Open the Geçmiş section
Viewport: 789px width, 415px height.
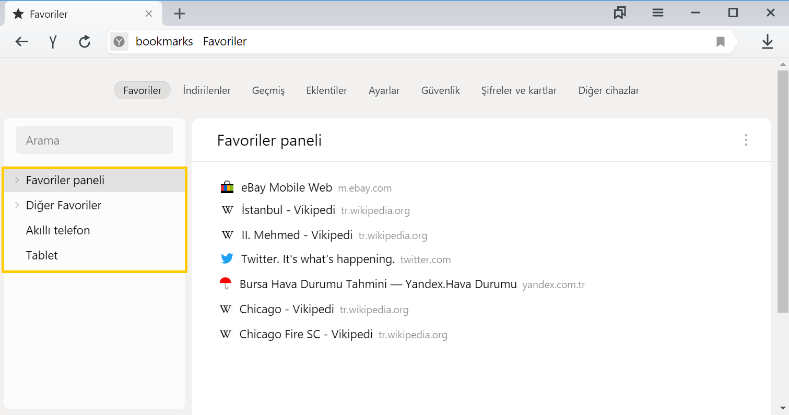(x=268, y=90)
